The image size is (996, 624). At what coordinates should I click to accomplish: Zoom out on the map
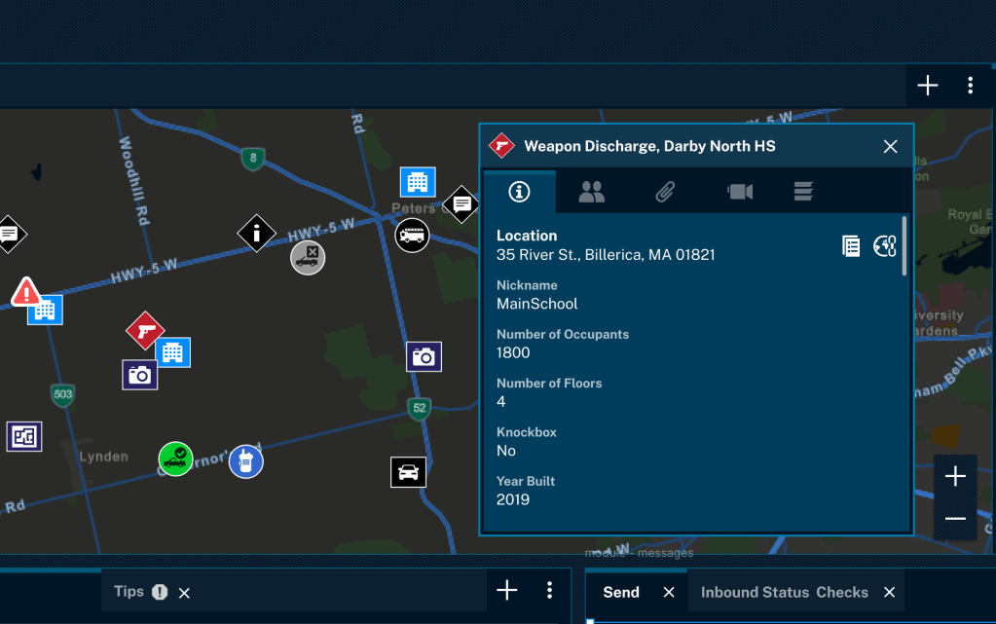955,519
